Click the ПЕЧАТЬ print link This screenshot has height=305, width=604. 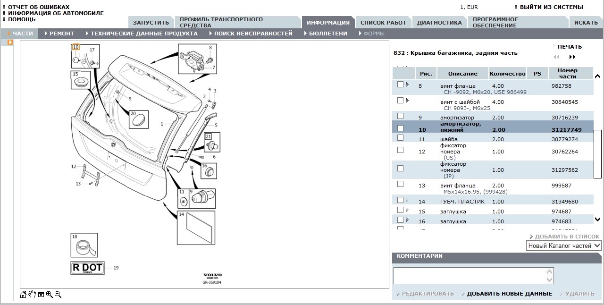570,47
